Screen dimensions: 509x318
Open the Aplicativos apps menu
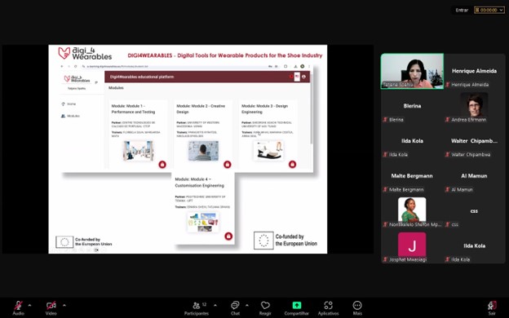tap(328, 308)
